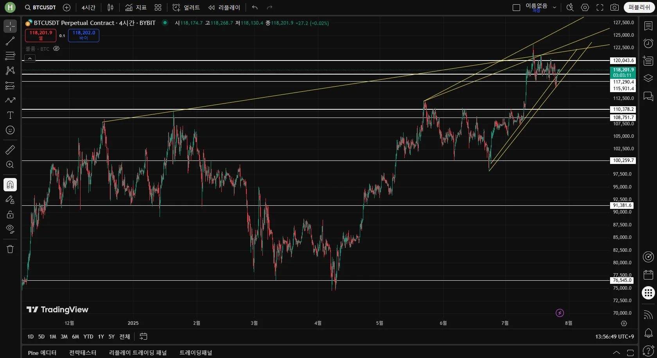
Task: Open quick search icon in top bar
Action: coord(570,7)
